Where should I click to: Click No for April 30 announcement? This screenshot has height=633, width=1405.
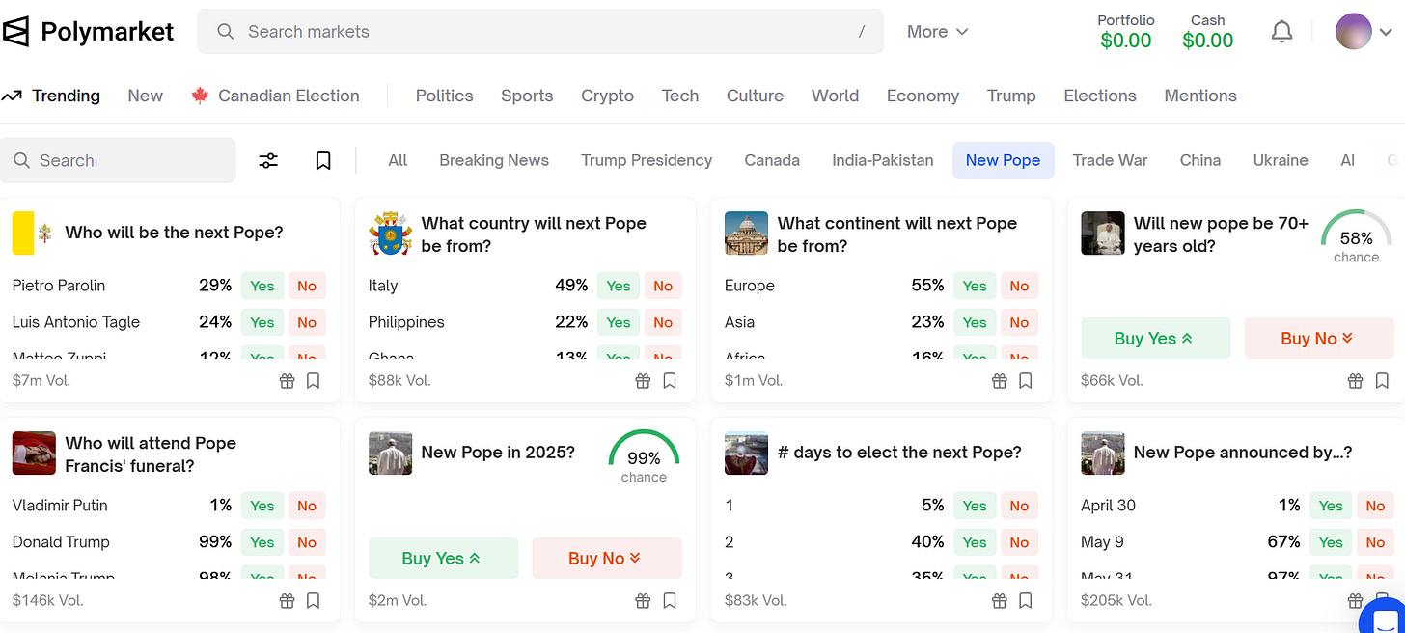(1375, 506)
